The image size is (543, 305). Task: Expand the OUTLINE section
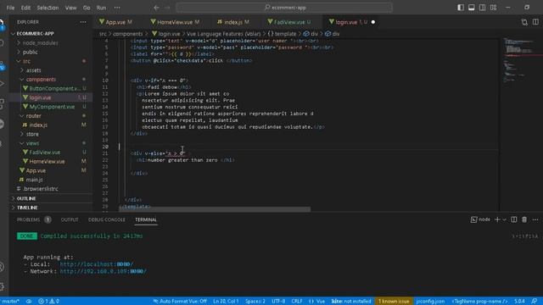point(26,198)
